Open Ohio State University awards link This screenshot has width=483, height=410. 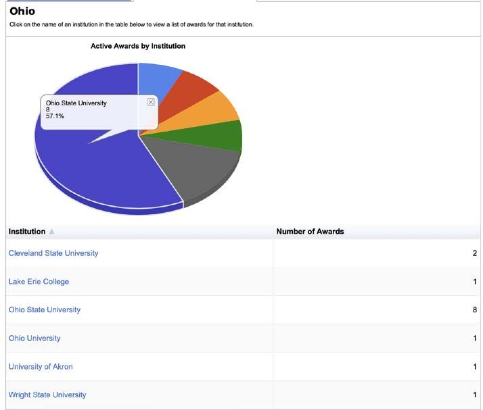click(45, 310)
